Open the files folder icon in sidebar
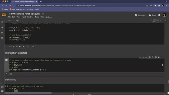 [x=2, y=38]
